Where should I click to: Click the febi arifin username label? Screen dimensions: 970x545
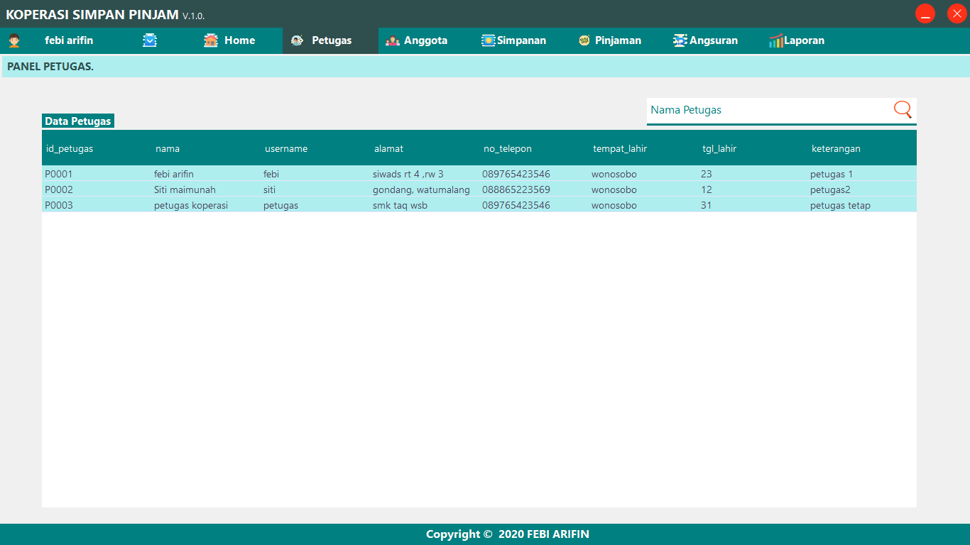coord(68,40)
